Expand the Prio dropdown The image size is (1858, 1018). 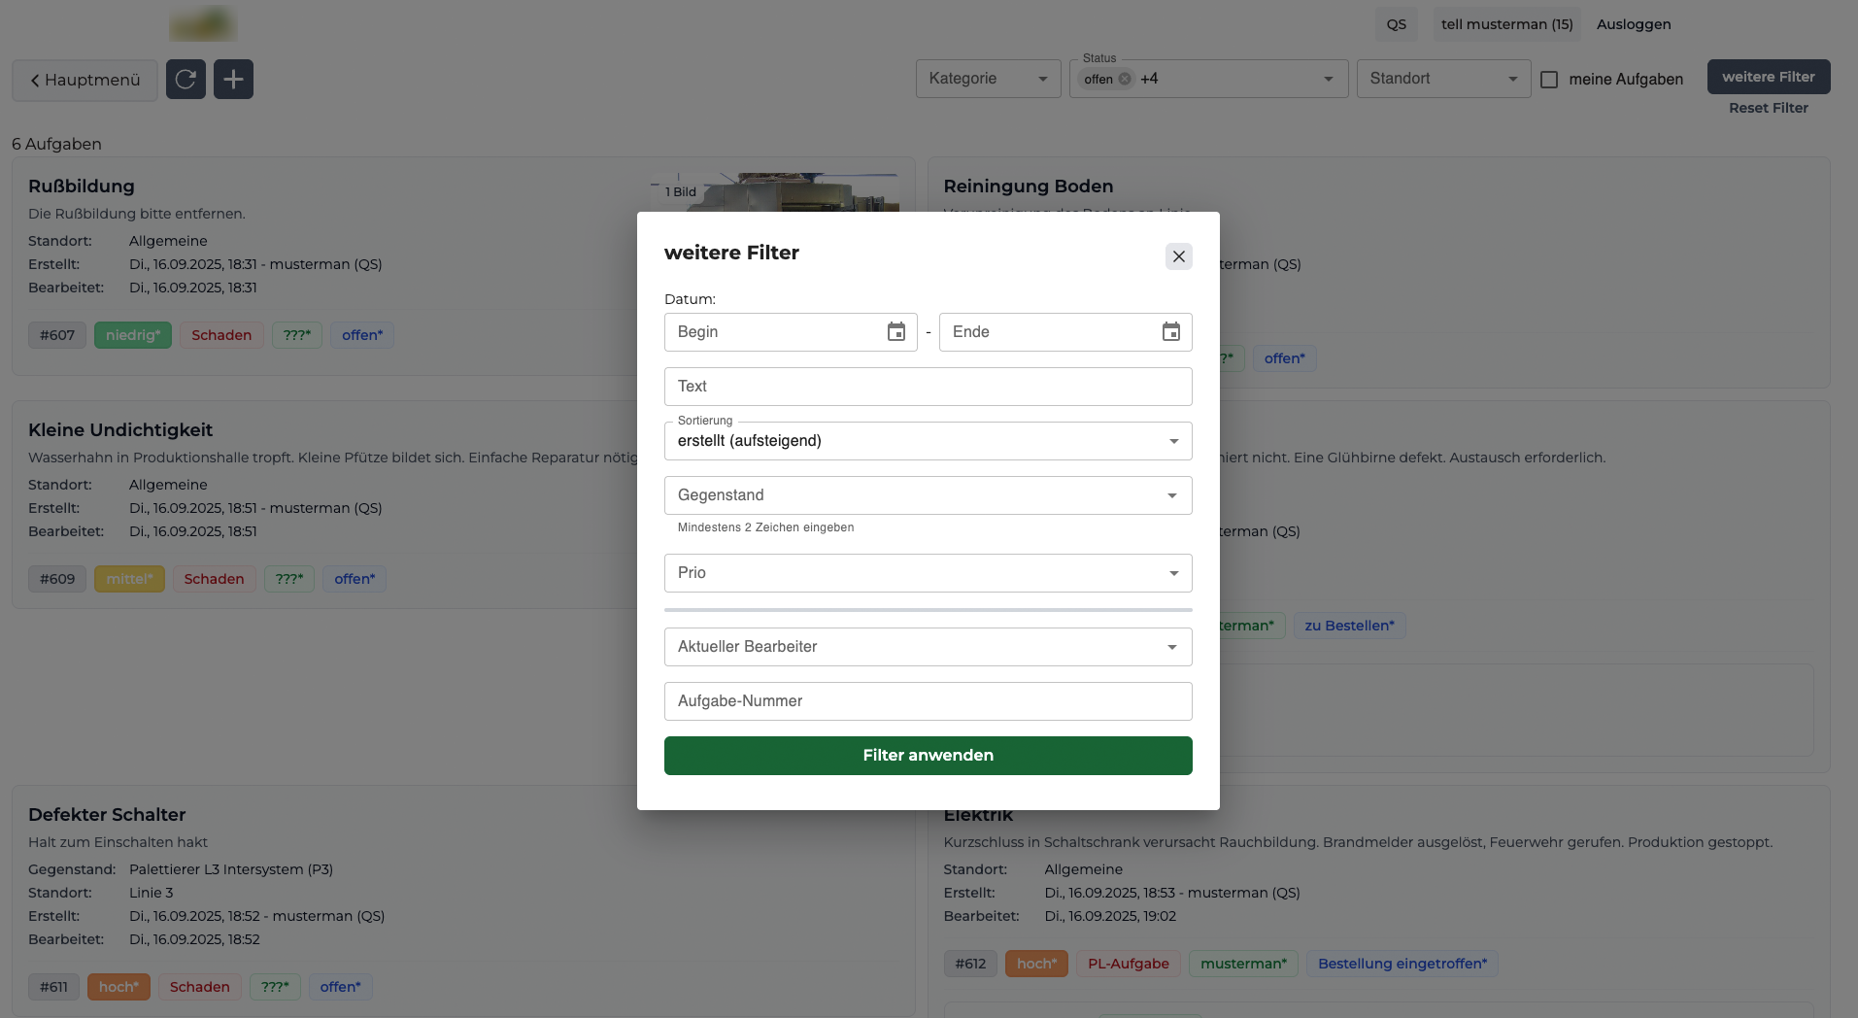928,573
